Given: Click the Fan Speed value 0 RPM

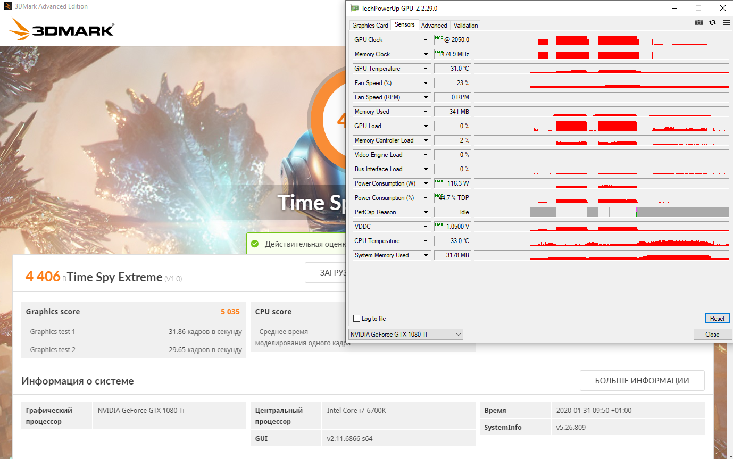Looking at the screenshot, I should (452, 97).
